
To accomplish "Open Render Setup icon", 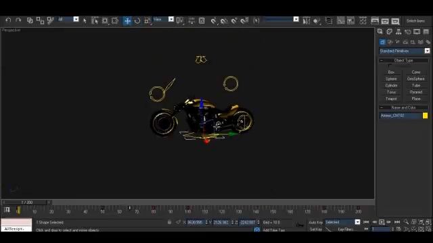I will (375, 21).
